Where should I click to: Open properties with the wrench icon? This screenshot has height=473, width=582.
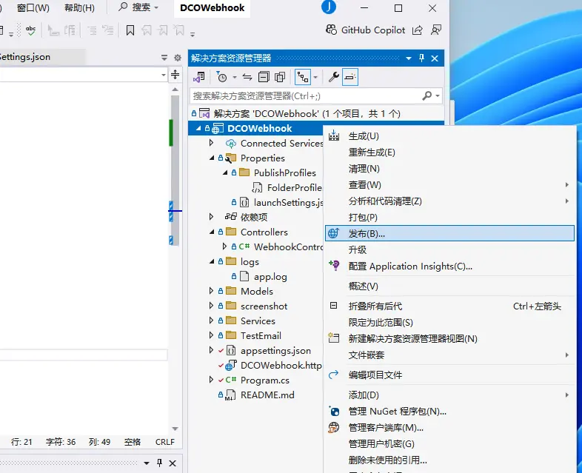(x=333, y=77)
